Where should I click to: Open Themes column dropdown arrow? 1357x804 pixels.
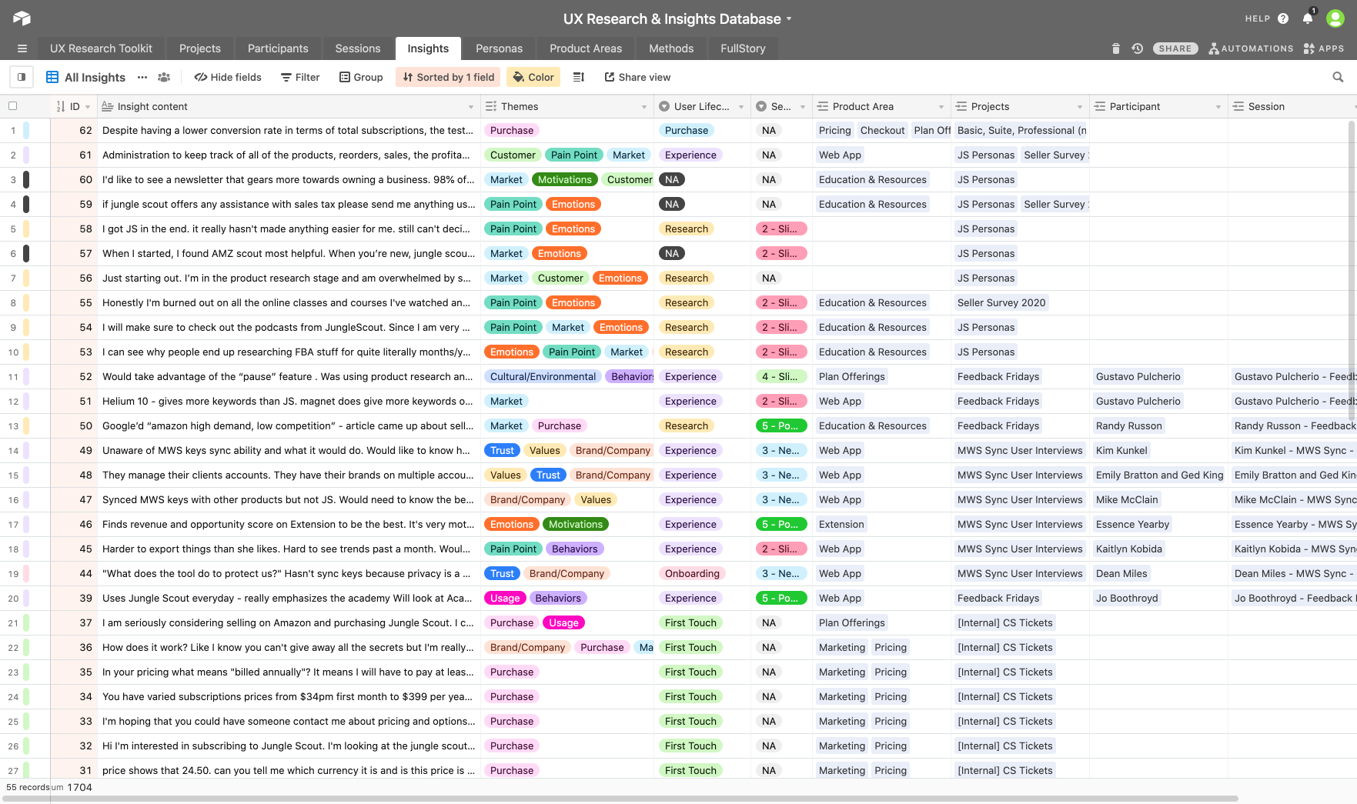pos(644,107)
